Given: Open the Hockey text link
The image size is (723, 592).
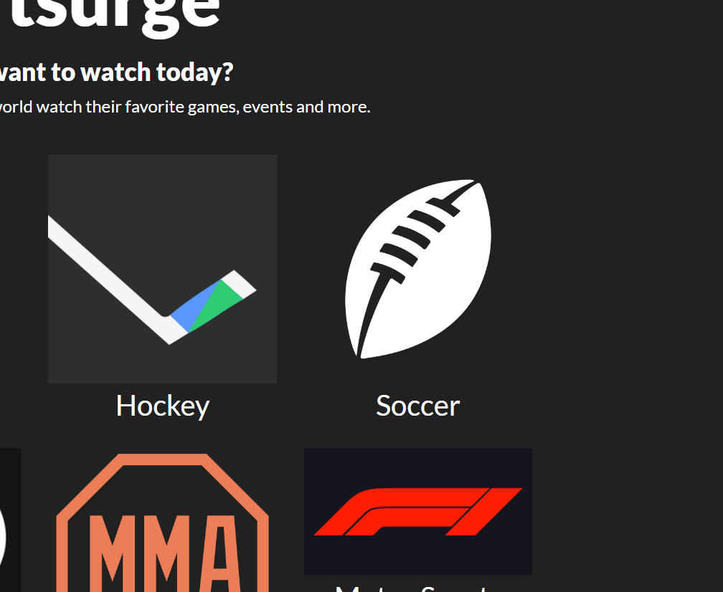Looking at the screenshot, I should [x=163, y=406].
